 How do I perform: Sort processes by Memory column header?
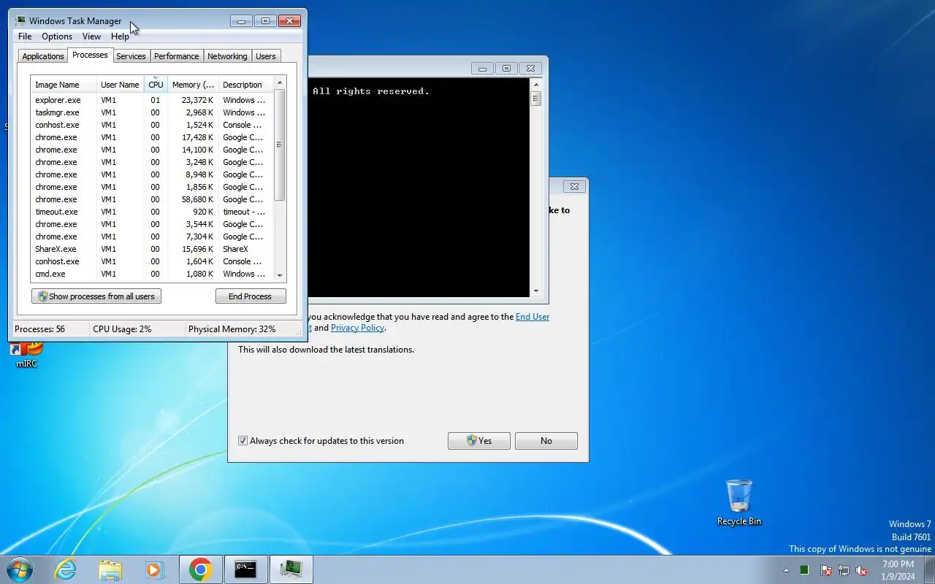click(193, 85)
